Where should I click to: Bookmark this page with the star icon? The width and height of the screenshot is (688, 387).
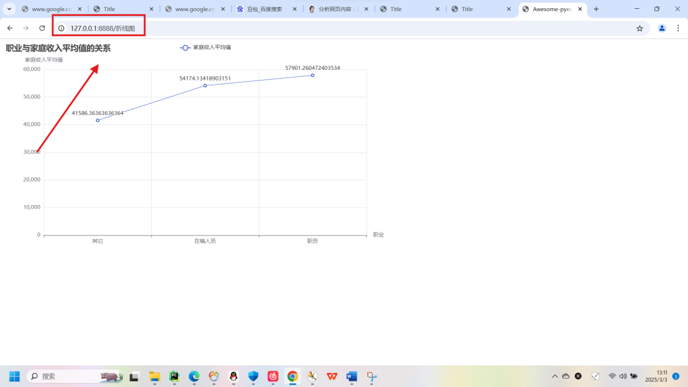point(640,28)
